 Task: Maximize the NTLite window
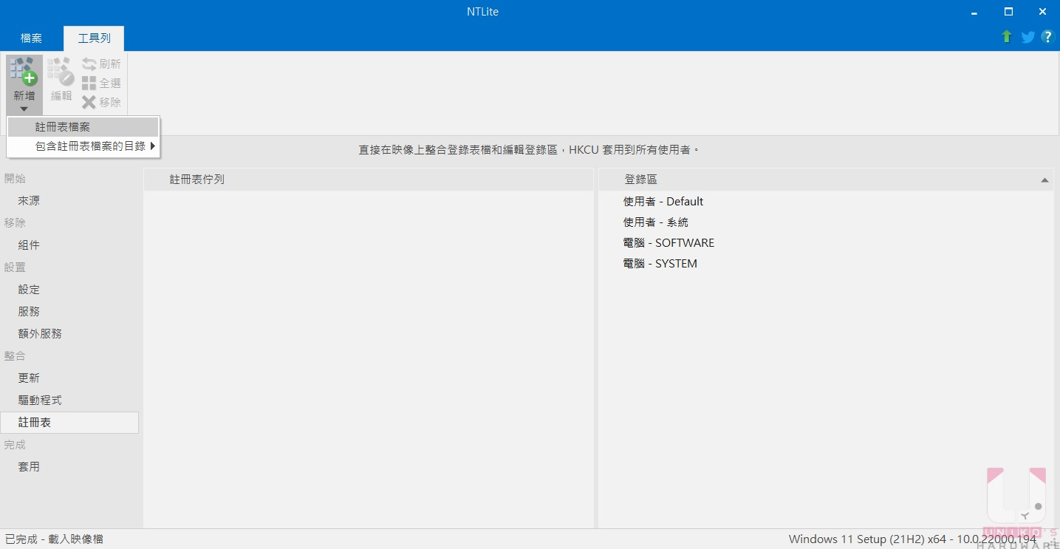tap(1008, 12)
